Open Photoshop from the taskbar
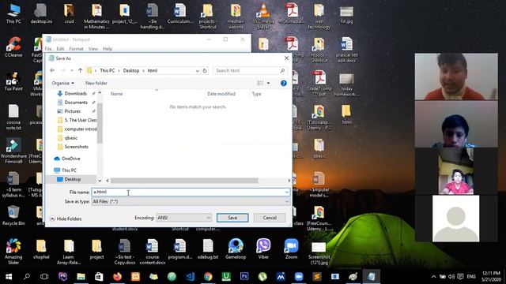The width and height of the screenshot is (506, 284). point(244,277)
